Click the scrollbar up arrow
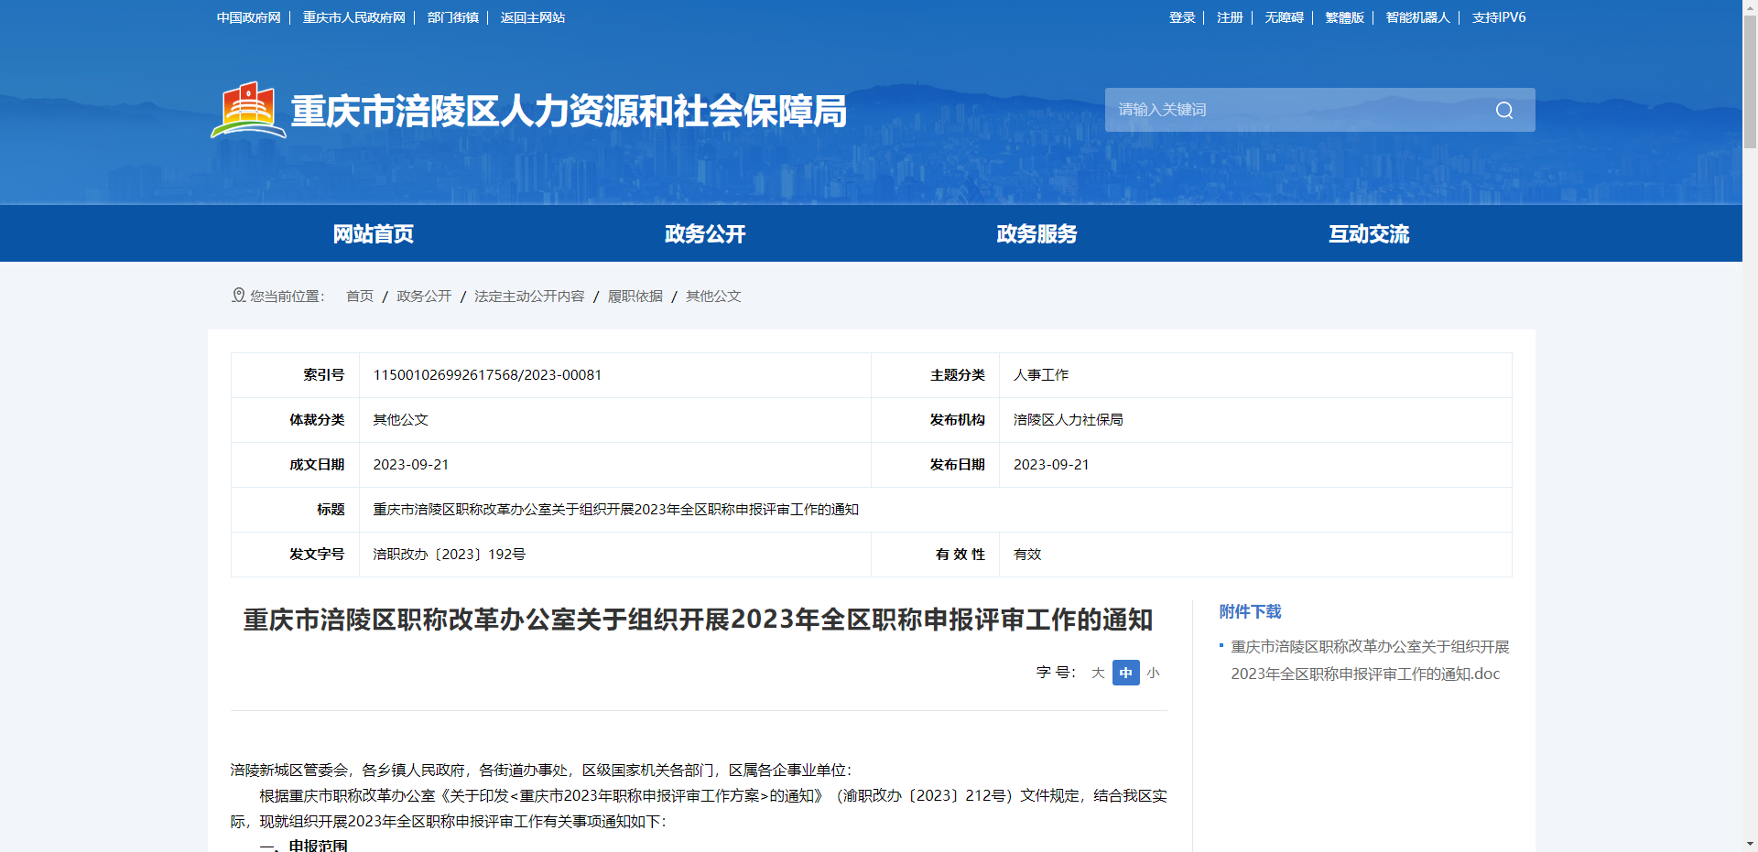1758x852 pixels. tap(1750, 6)
